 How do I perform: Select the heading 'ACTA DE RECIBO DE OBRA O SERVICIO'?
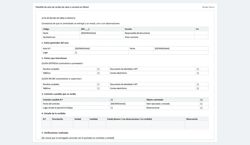(x=58, y=18)
